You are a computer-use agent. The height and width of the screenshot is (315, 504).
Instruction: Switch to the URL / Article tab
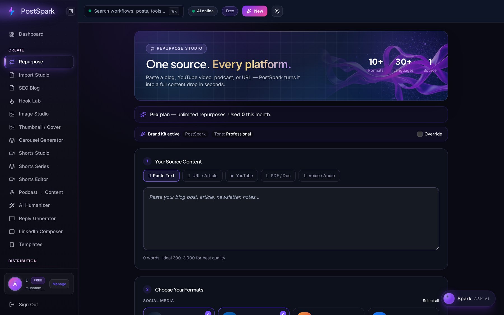click(x=202, y=176)
